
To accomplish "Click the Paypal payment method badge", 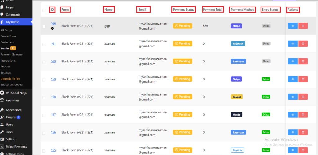I will (237, 97).
